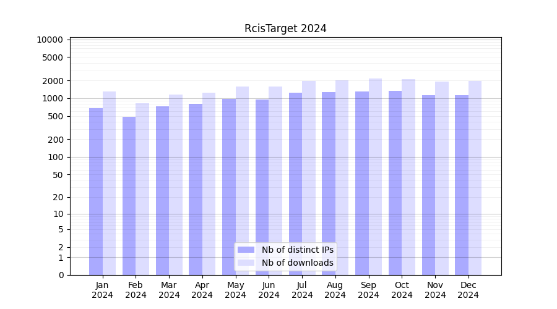Click the downloads legend color swatch

tap(246, 263)
